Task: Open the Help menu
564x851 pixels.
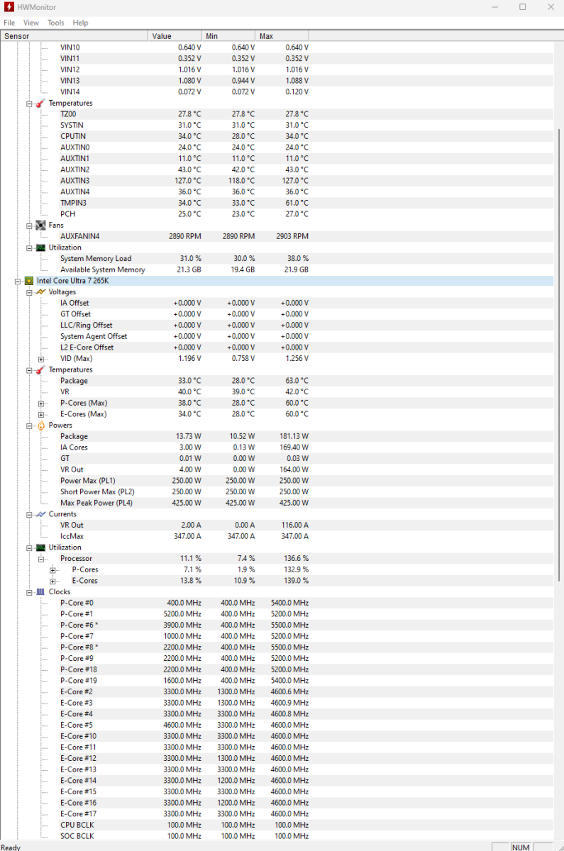Action: tap(81, 23)
